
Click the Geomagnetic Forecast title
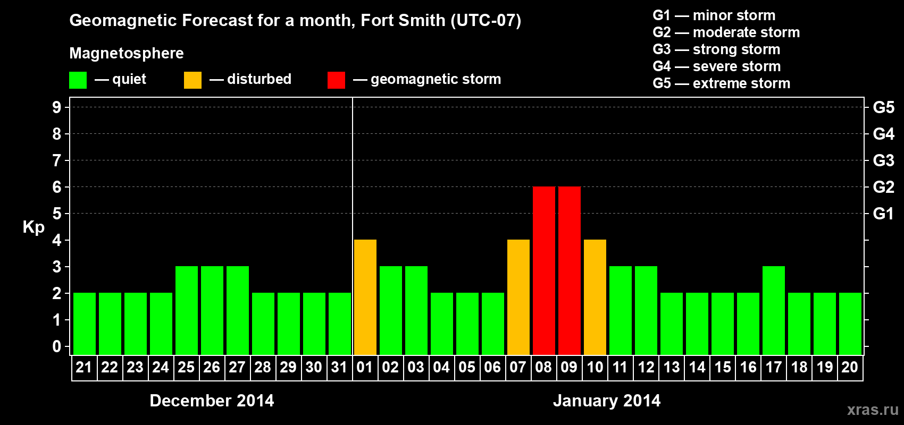click(295, 21)
